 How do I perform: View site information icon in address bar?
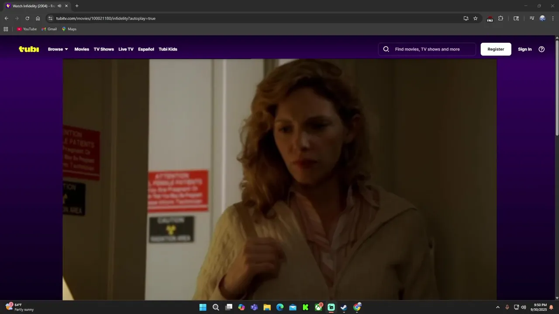pyautogui.click(x=50, y=18)
